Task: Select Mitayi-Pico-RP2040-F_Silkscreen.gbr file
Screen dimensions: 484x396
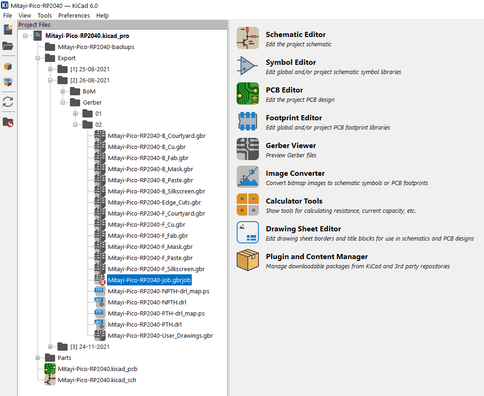Action: 156,269
